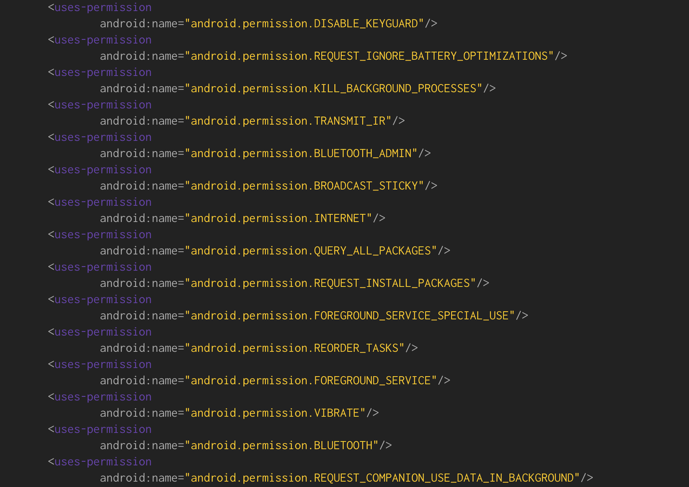Select the BROADCAST_STICKY permission value
This screenshot has width=689, height=487.
(305, 186)
